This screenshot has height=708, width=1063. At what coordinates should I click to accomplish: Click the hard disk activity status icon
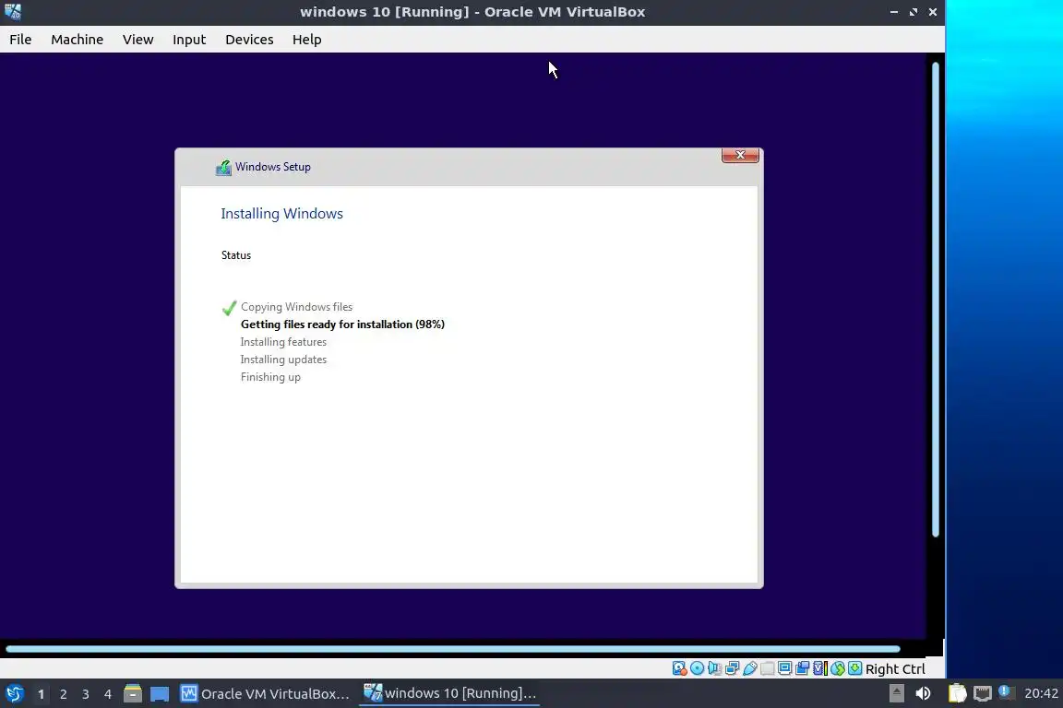(x=679, y=668)
